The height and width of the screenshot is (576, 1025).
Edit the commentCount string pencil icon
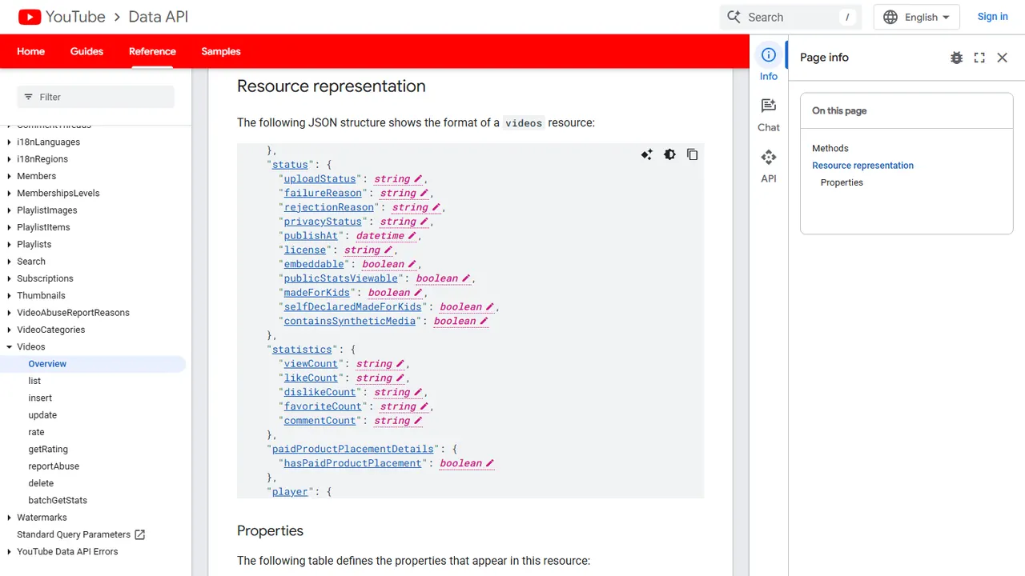click(x=418, y=421)
